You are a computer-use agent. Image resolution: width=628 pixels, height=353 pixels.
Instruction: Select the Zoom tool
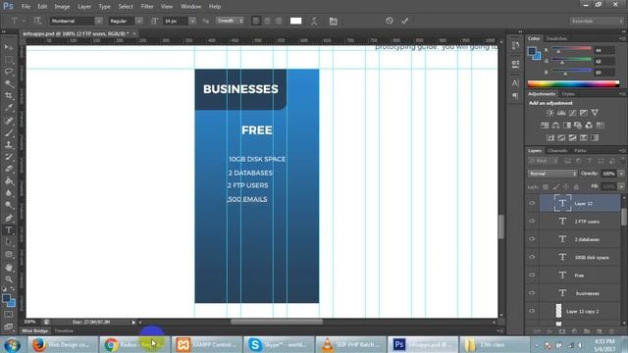coord(9,278)
